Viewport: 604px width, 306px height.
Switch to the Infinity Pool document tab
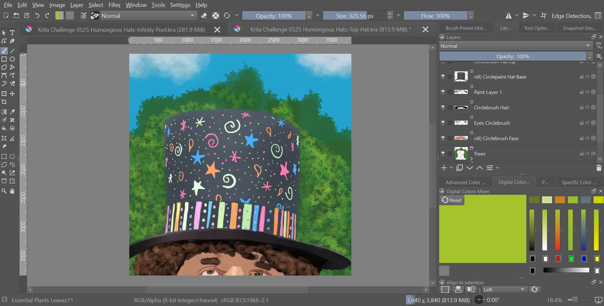(x=121, y=30)
